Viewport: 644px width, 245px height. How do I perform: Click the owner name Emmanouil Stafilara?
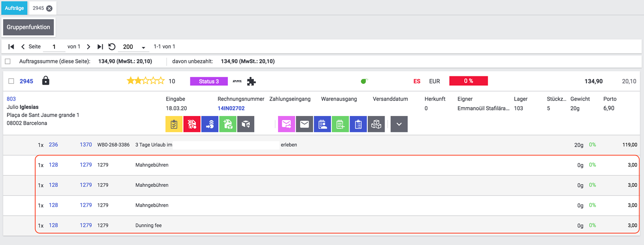pyautogui.click(x=483, y=108)
